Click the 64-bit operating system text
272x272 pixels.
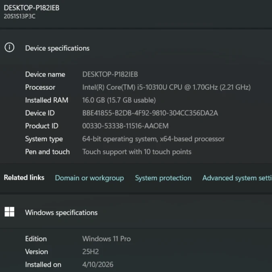pyautogui.click(x=153, y=139)
